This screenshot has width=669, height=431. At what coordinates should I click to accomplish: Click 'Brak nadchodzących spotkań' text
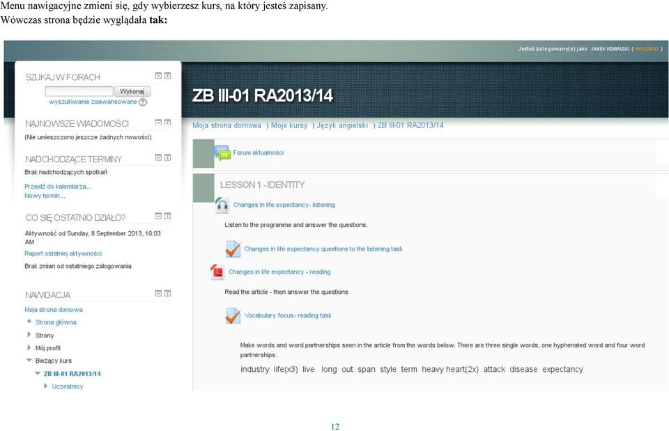[x=66, y=172]
